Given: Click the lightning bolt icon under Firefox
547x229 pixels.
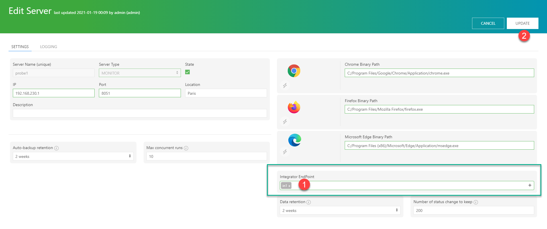Looking at the screenshot, I should pyautogui.click(x=285, y=122).
